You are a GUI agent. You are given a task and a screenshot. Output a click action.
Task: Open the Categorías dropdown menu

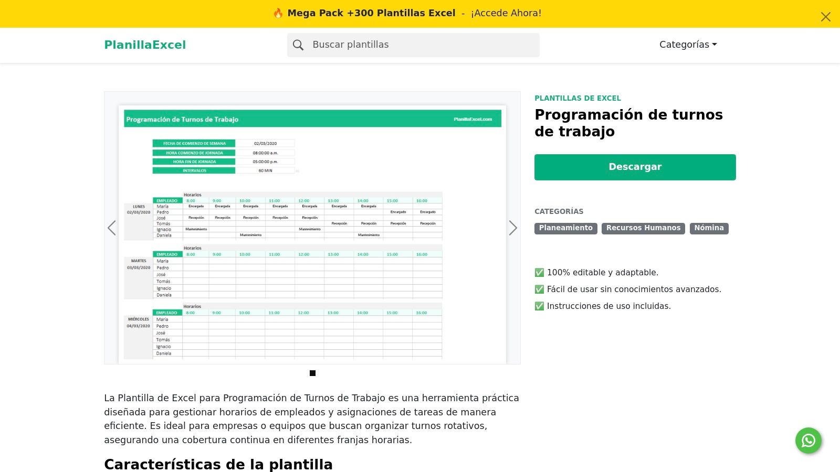(x=684, y=45)
